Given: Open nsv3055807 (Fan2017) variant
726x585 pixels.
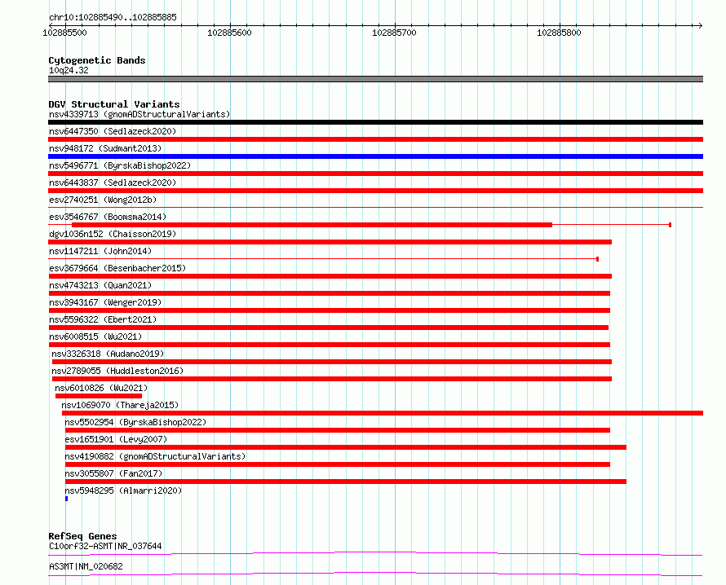Looking at the screenshot, I should pyautogui.click(x=113, y=473).
